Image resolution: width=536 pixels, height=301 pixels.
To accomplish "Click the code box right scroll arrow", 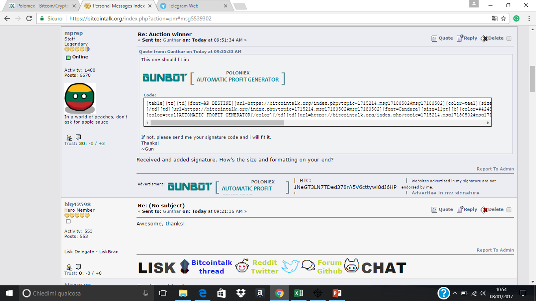I will pos(488,123).
